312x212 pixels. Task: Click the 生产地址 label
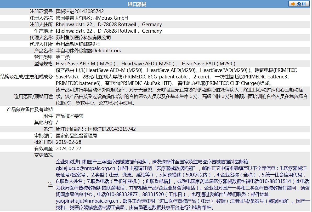coord(43,31)
